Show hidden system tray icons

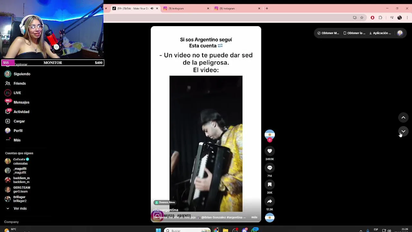click(x=361, y=230)
